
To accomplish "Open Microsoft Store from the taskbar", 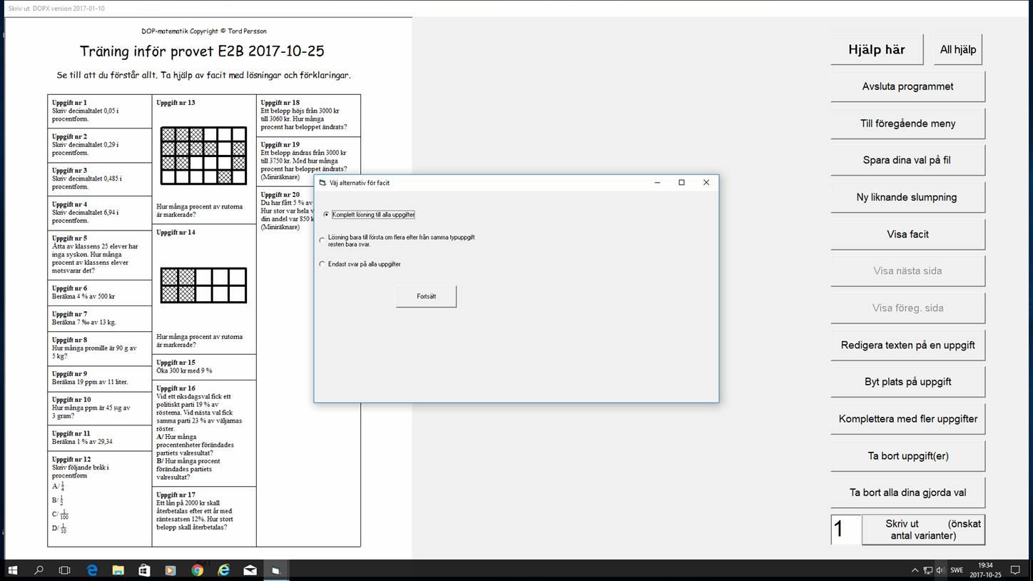I will coord(144,570).
